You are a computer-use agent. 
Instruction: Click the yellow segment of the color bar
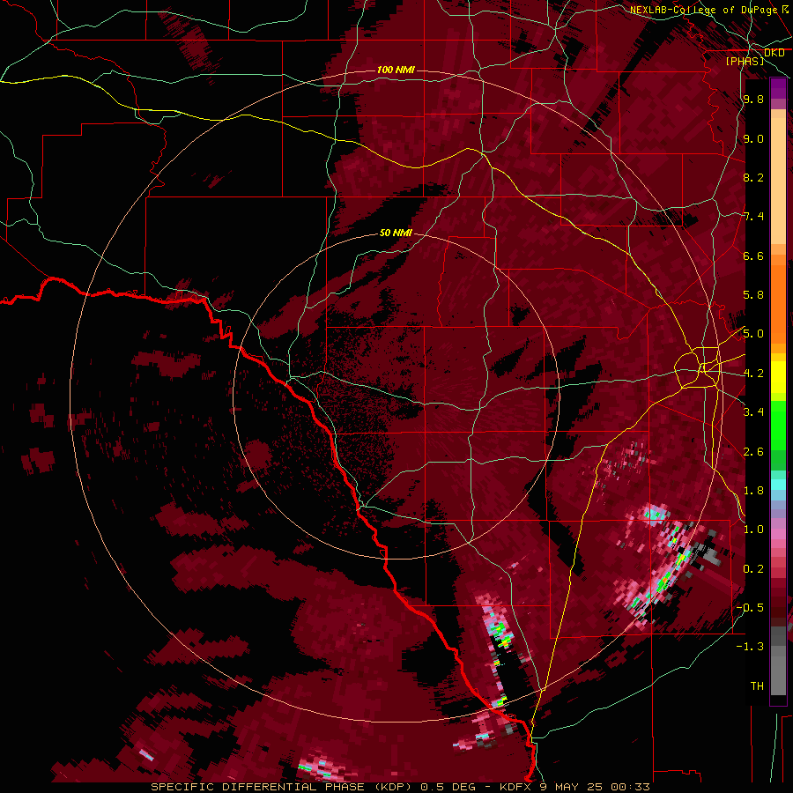[778, 377]
